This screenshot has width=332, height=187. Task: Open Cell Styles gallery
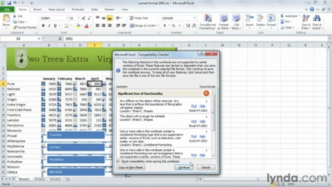coord(236,22)
